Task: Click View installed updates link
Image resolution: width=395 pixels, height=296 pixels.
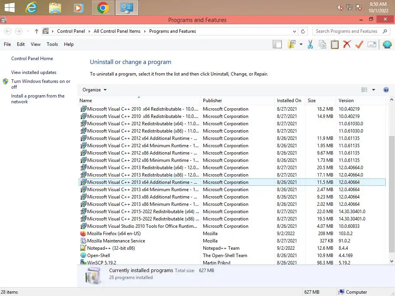Action: (34, 72)
